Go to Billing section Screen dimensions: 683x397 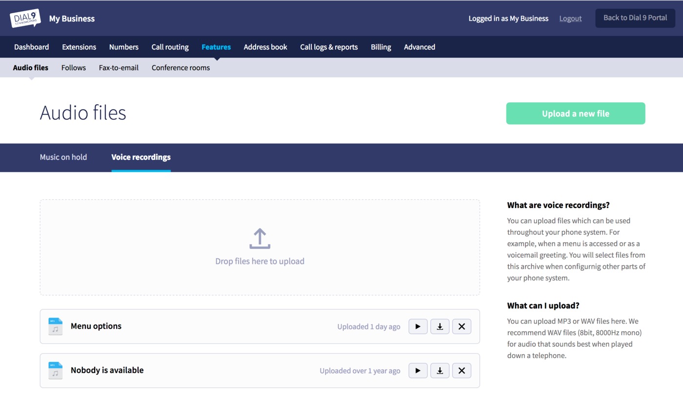coord(381,47)
